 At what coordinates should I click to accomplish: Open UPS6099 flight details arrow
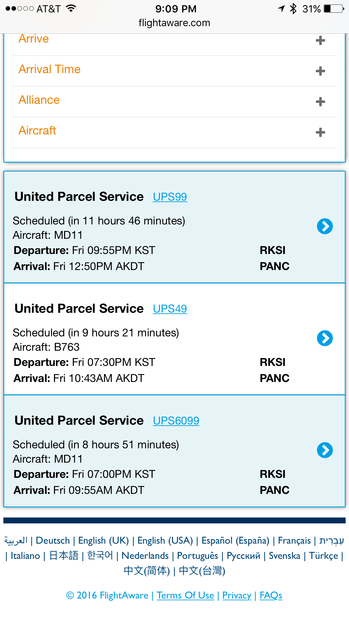(x=325, y=450)
